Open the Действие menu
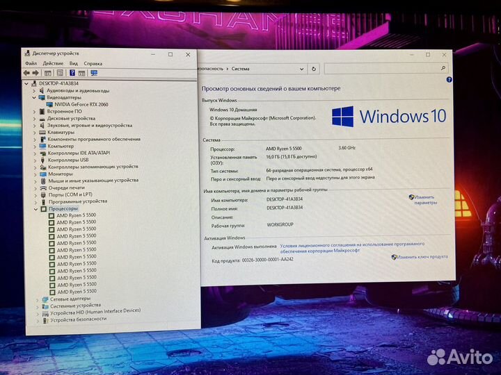Screen dimensions: 501x375 tap(53, 63)
